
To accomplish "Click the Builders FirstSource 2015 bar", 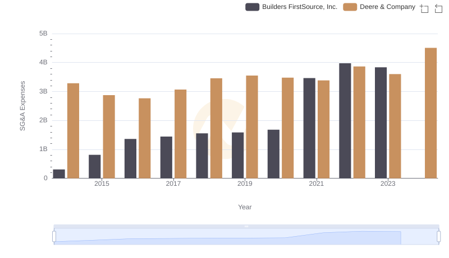I will 95,167.
